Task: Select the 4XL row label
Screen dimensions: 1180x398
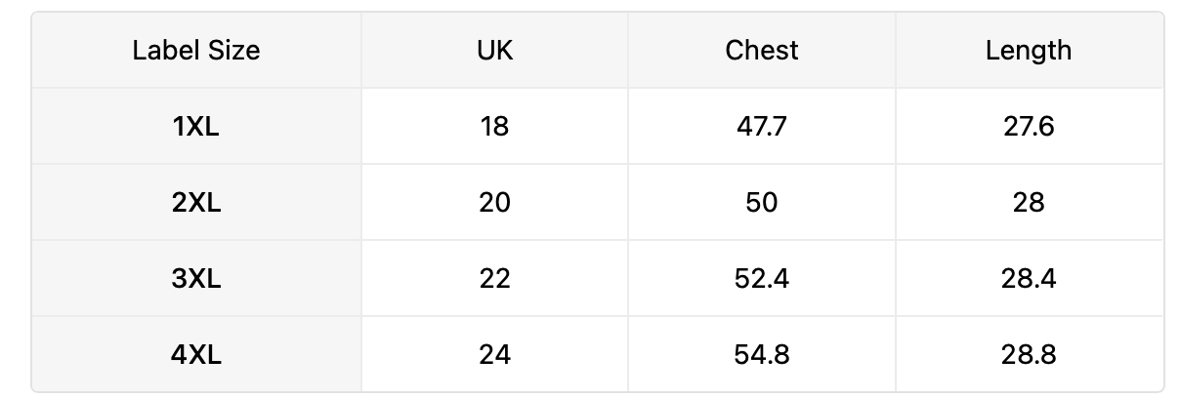Action: pyautogui.click(x=196, y=355)
